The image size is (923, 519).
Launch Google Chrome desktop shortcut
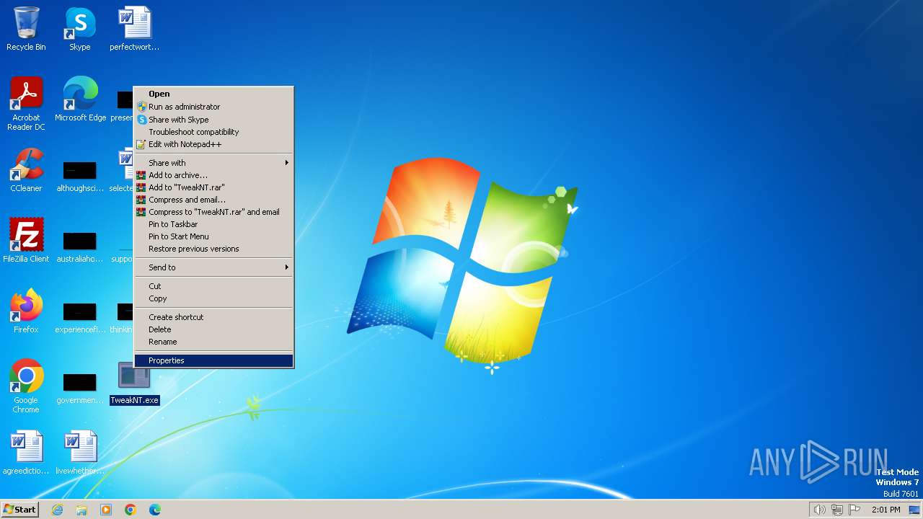coord(26,386)
